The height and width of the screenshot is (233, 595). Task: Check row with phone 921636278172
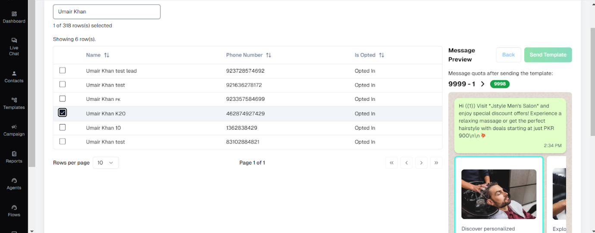click(63, 84)
